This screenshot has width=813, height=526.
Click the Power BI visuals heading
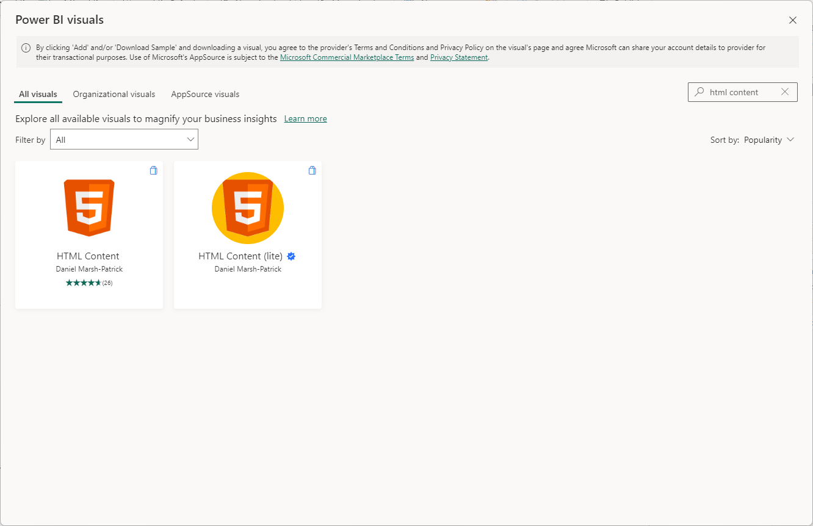(x=59, y=20)
